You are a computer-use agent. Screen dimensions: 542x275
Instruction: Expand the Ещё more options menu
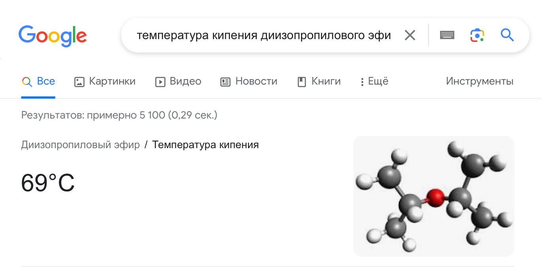coord(374,81)
